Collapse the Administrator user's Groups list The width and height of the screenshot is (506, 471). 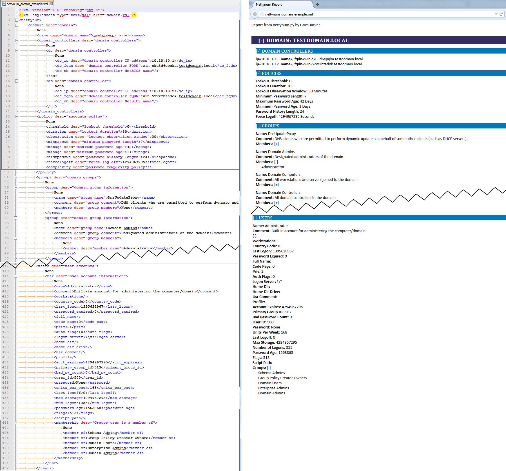pyautogui.click(x=269, y=368)
